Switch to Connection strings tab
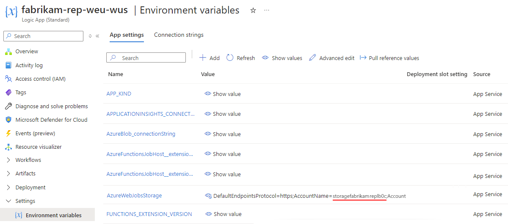Image resolution: width=508 pixels, height=224 pixels. pyautogui.click(x=179, y=35)
